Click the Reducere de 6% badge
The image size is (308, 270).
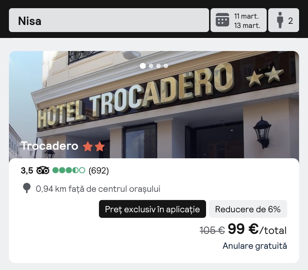[x=248, y=209]
